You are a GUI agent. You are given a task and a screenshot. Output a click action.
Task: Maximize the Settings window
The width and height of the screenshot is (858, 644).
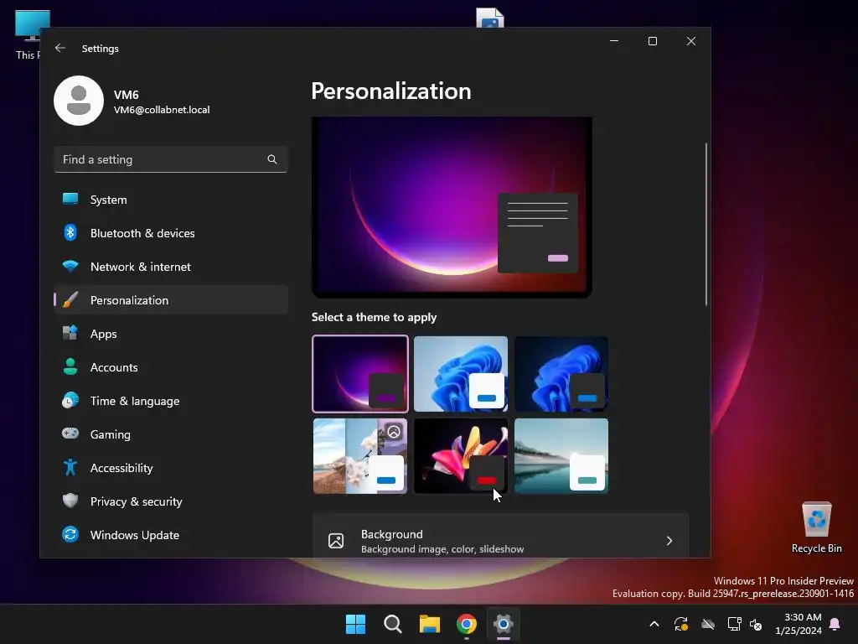652,41
